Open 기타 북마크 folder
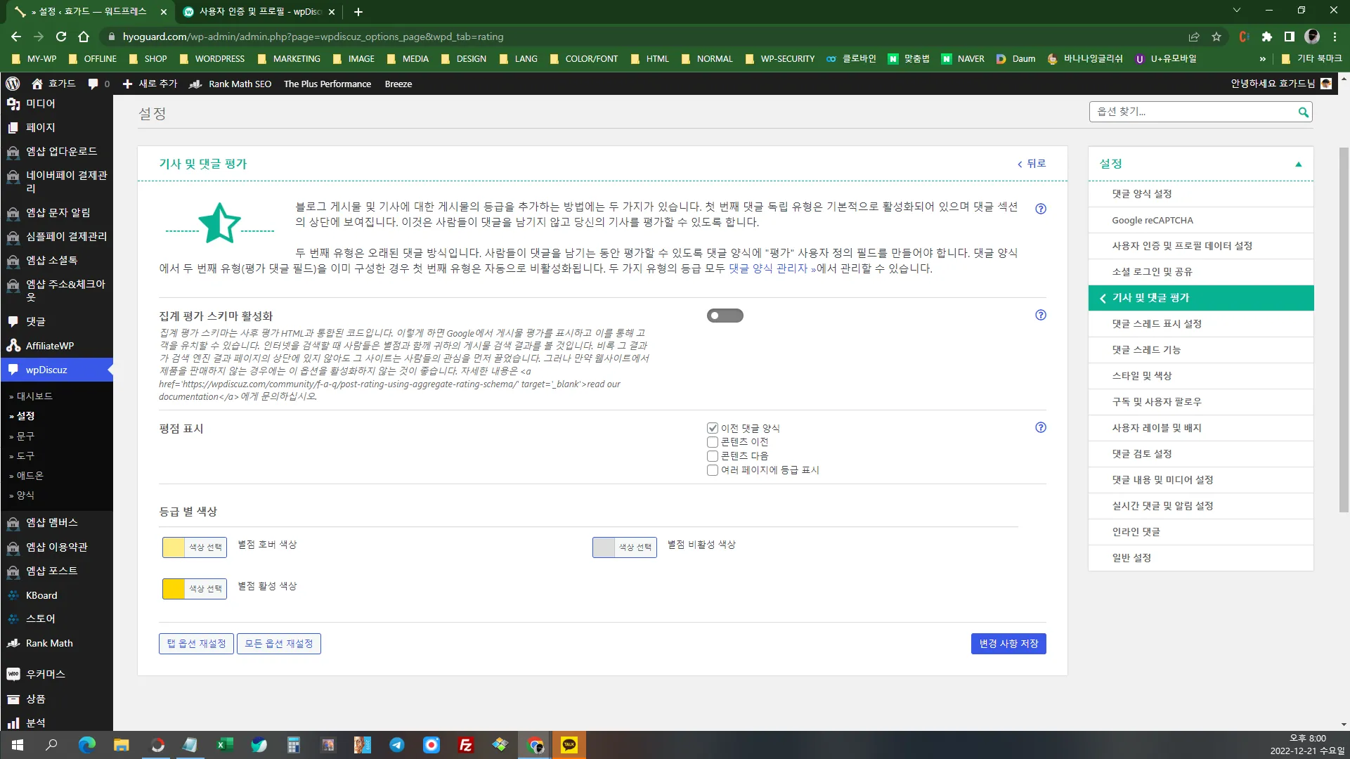This screenshot has height=759, width=1350. coord(1312,59)
